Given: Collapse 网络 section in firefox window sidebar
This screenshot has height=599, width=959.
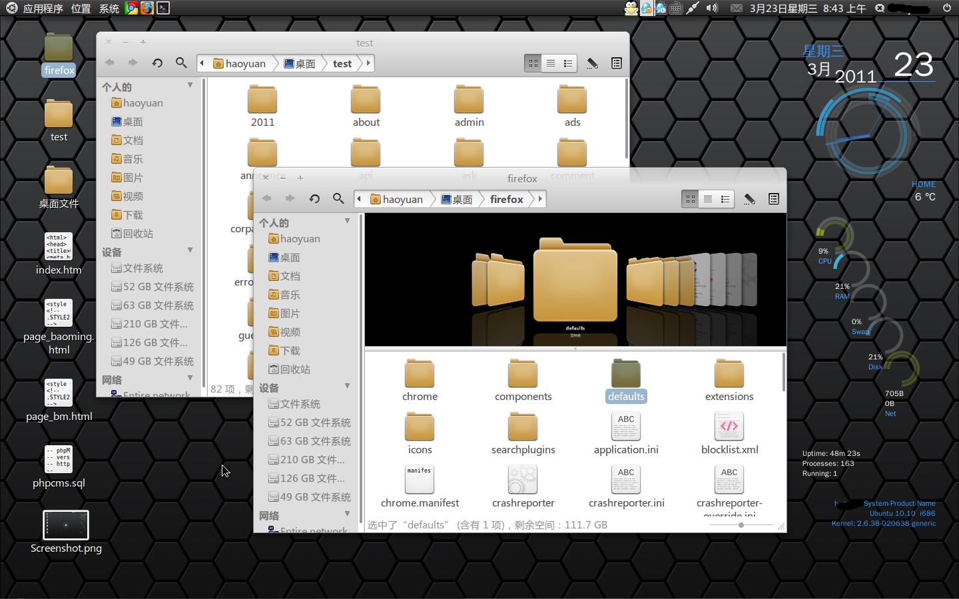Looking at the screenshot, I should 347,514.
